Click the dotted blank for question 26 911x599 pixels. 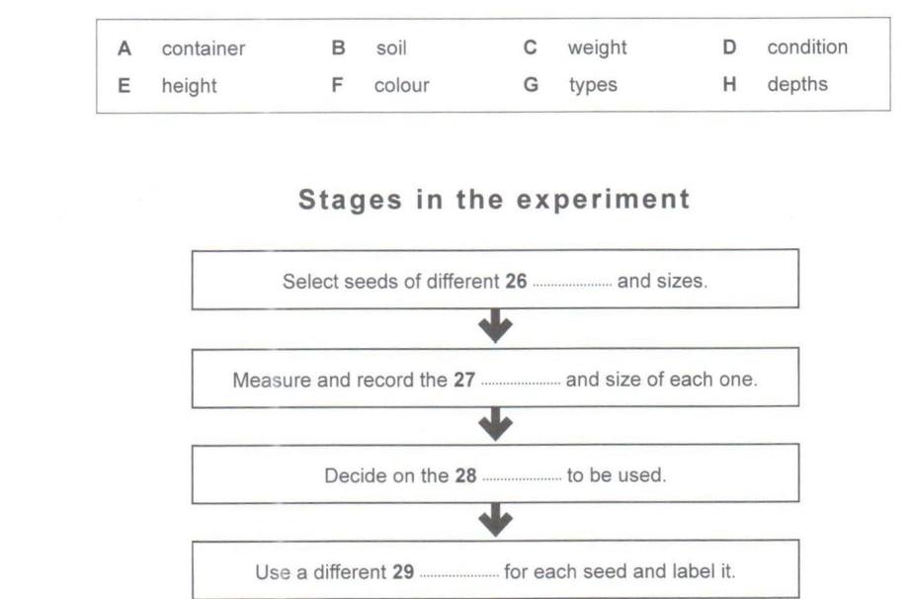tap(572, 283)
